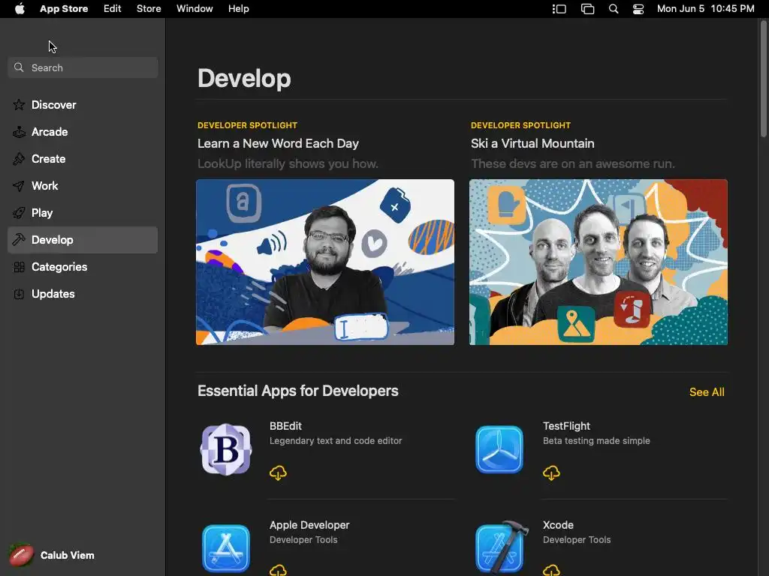This screenshot has height=576, width=769.
Task: Open BBEdit app title
Action: (x=285, y=426)
